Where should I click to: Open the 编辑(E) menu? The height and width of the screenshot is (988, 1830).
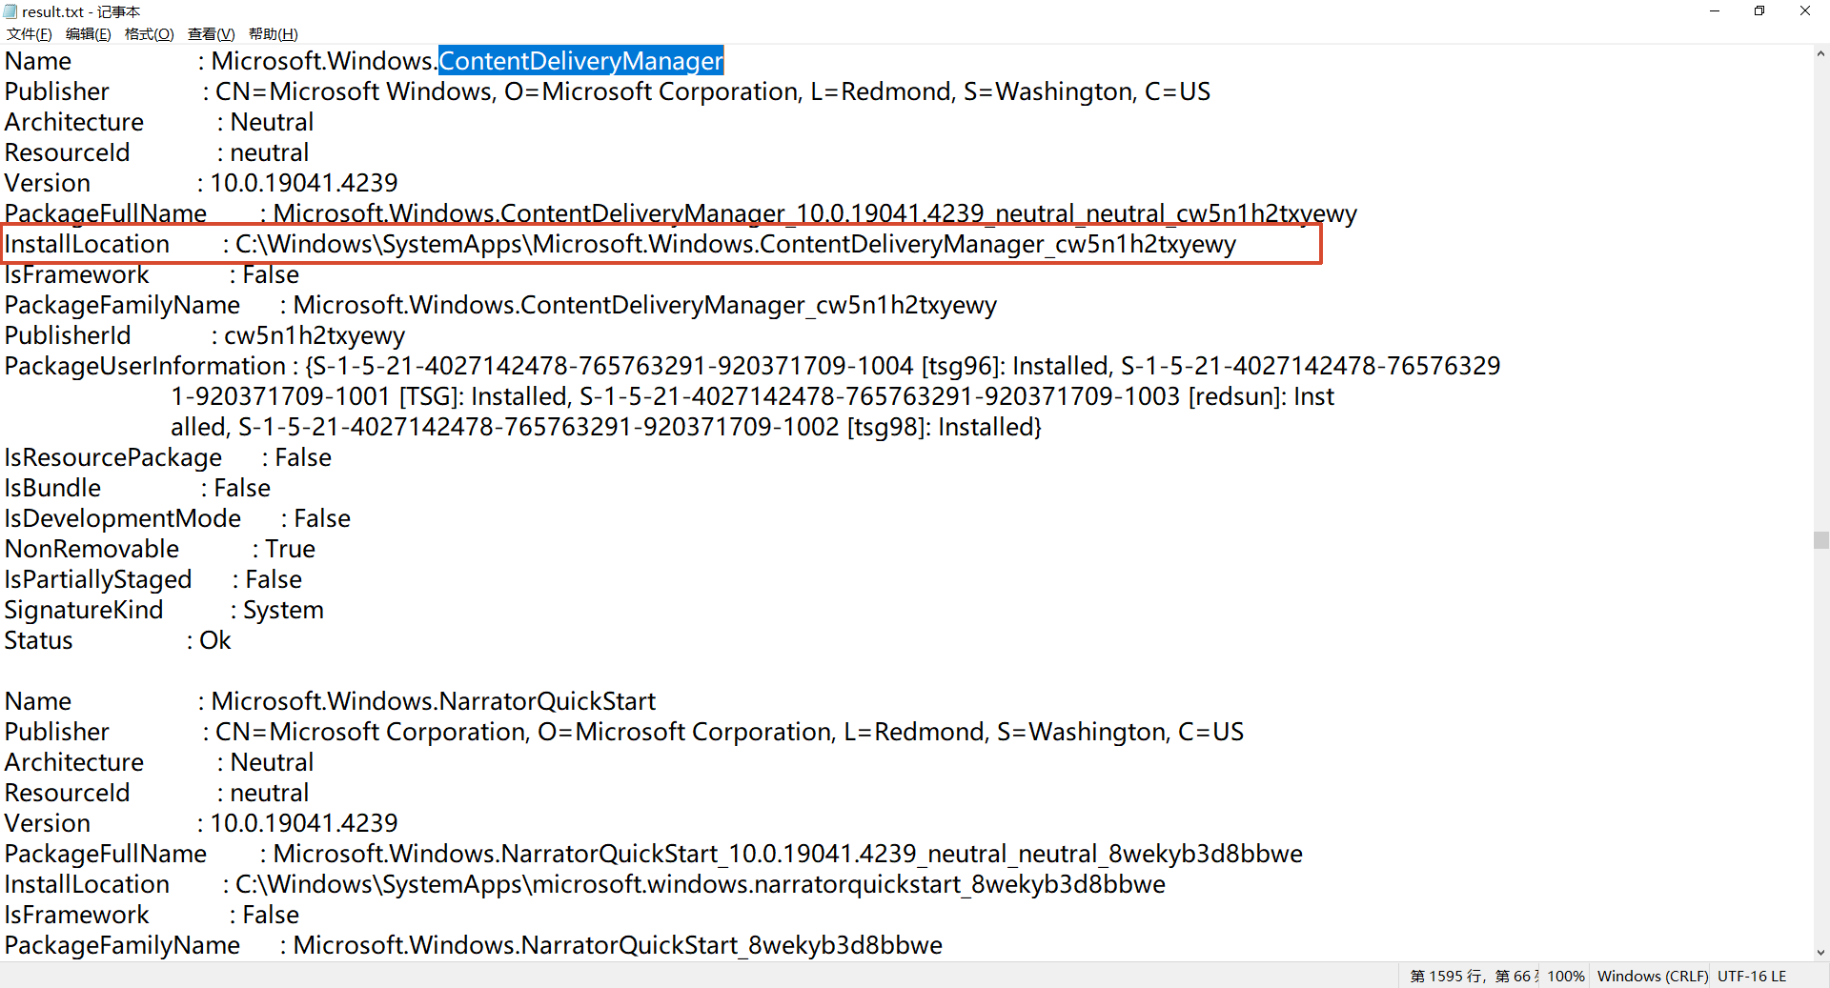coord(89,34)
